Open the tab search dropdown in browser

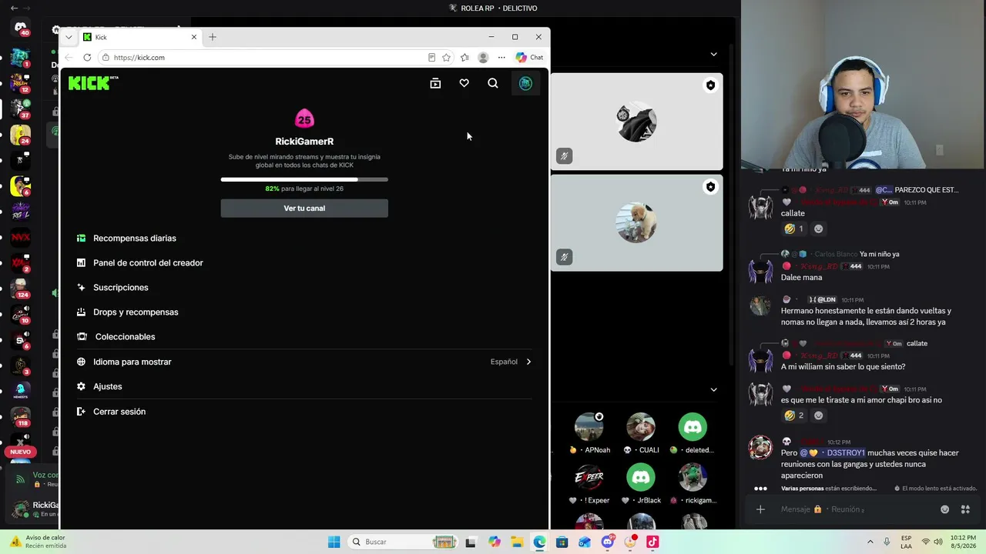point(69,37)
